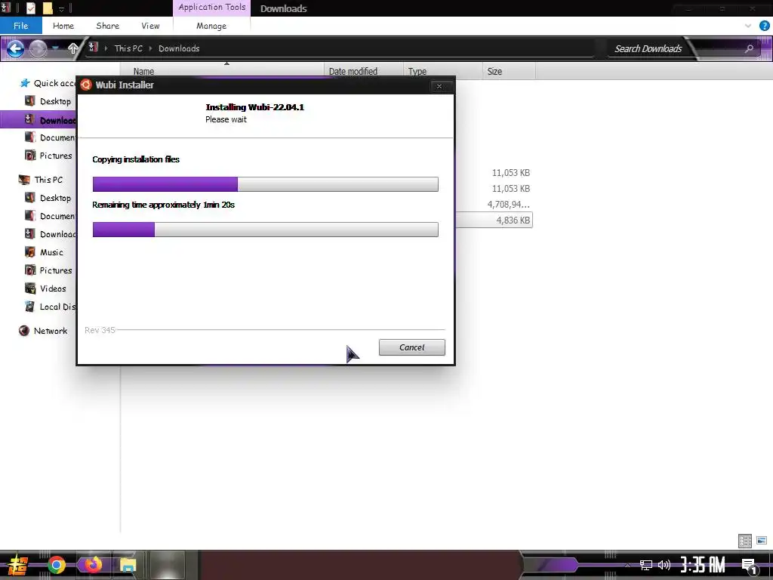This screenshot has height=580, width=773.
Task: Click This PC in the address bar
Action: point(128,48)
